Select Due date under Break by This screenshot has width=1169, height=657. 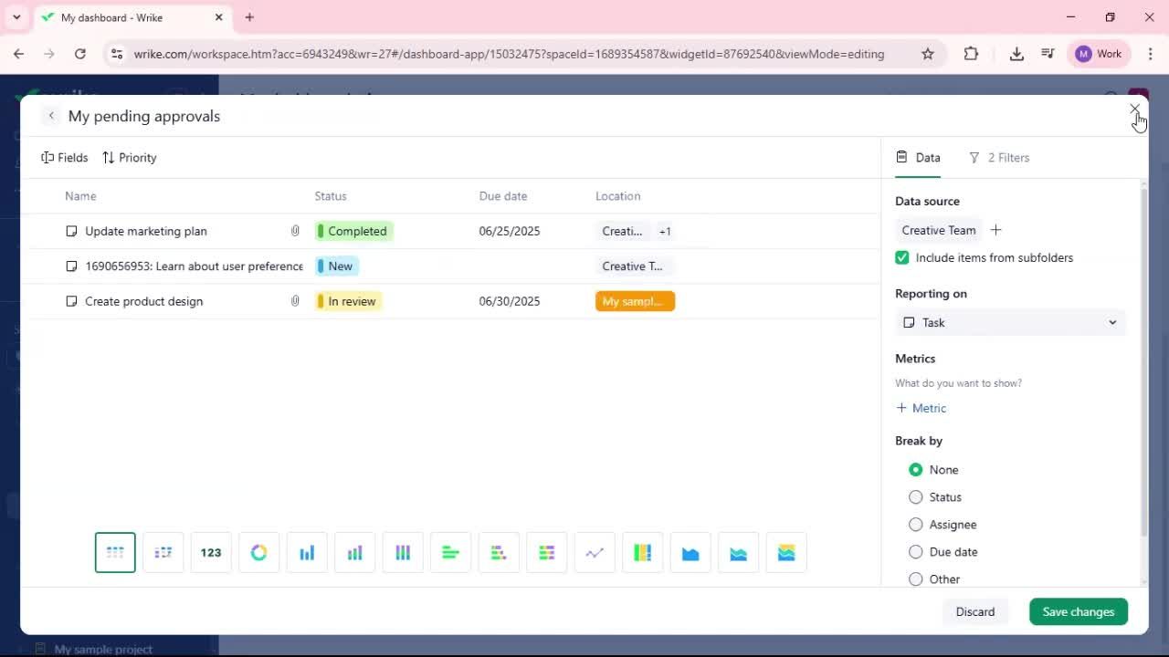point(916,552)
